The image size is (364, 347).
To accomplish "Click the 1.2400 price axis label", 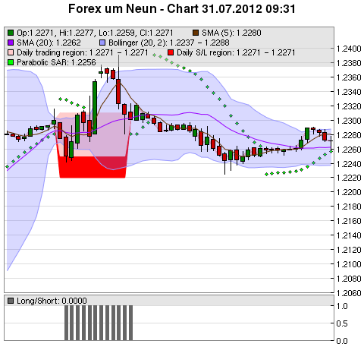I will 349,49.
